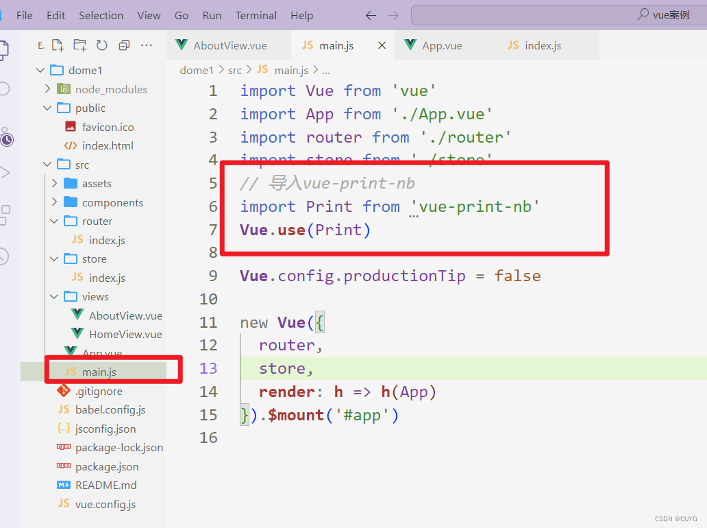Expand the node_modules folder

[47, 88]
